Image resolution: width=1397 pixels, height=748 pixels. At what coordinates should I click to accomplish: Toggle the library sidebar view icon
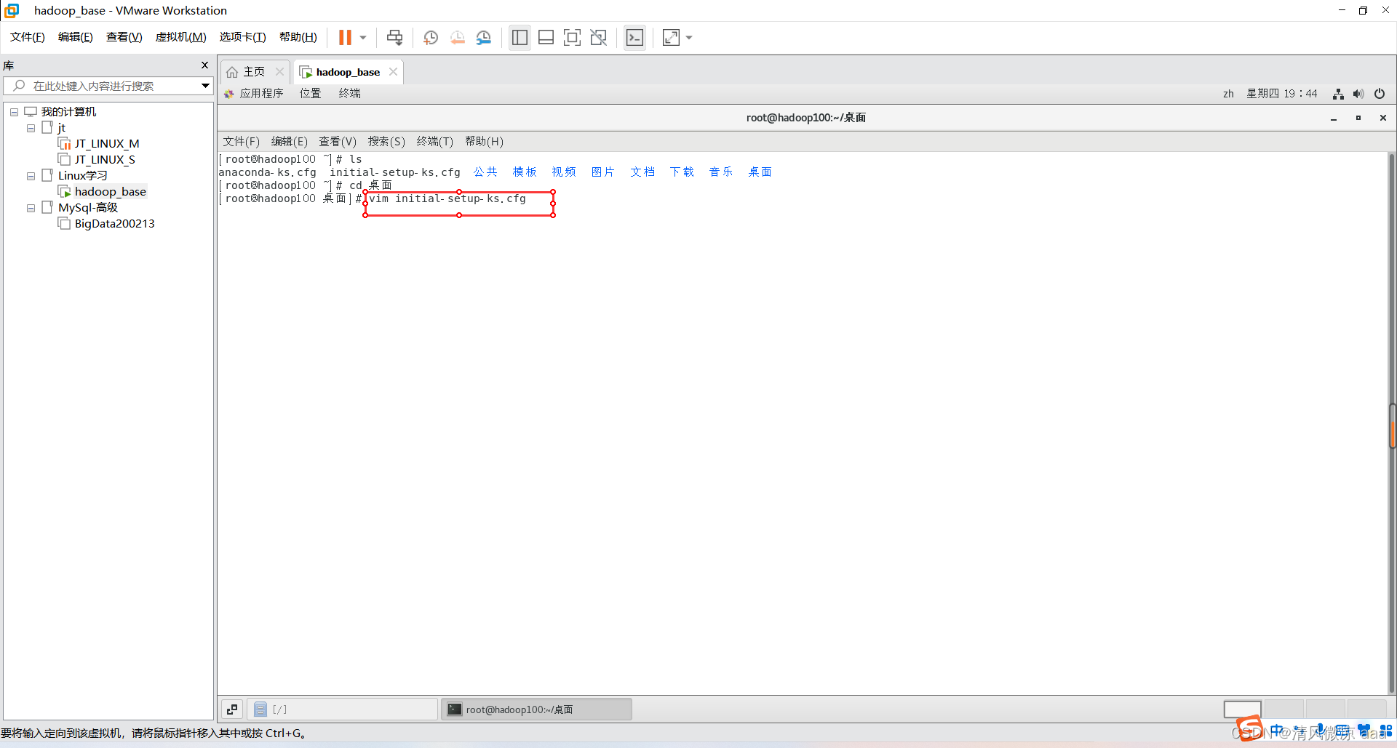point(520,37)
